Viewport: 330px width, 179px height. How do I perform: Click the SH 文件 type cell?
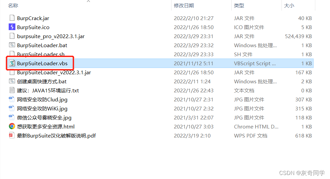[x=243, y=54]
